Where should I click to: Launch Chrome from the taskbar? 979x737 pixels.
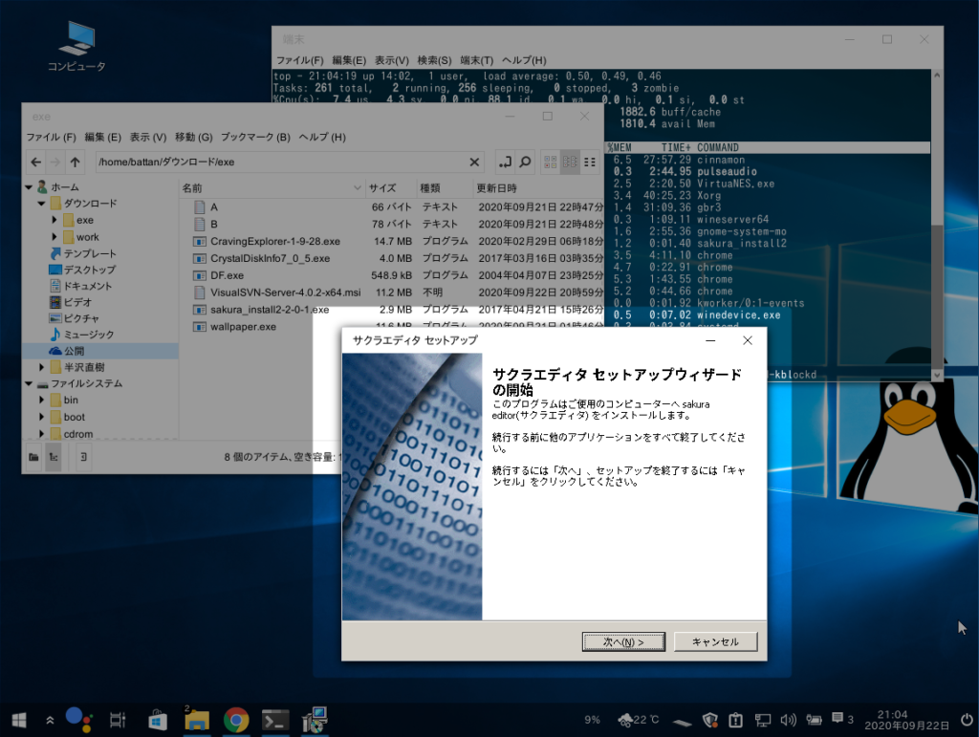tap(236, 720)
